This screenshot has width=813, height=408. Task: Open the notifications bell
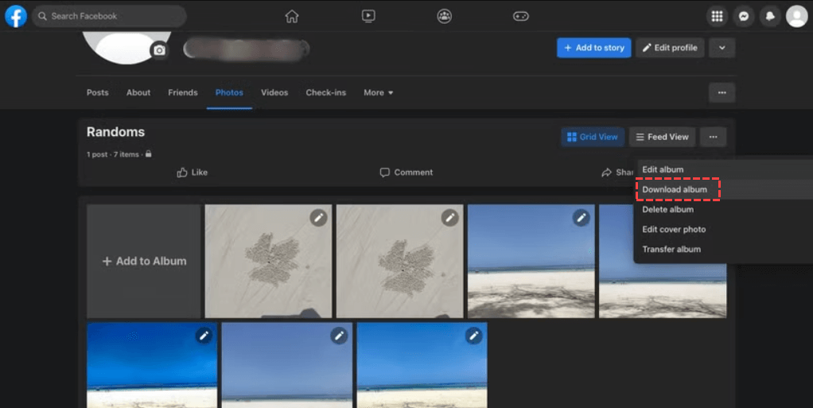pos(770,16)
